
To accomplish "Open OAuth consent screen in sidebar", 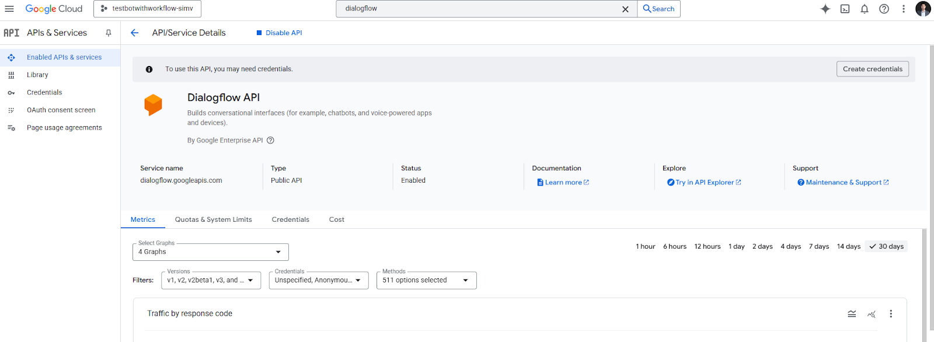I will point(60,110).
